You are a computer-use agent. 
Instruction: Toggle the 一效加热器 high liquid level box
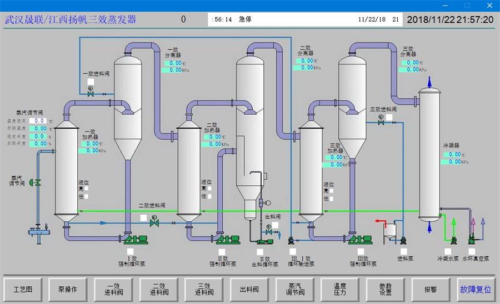pyautogui.click(x=86, y=189)
